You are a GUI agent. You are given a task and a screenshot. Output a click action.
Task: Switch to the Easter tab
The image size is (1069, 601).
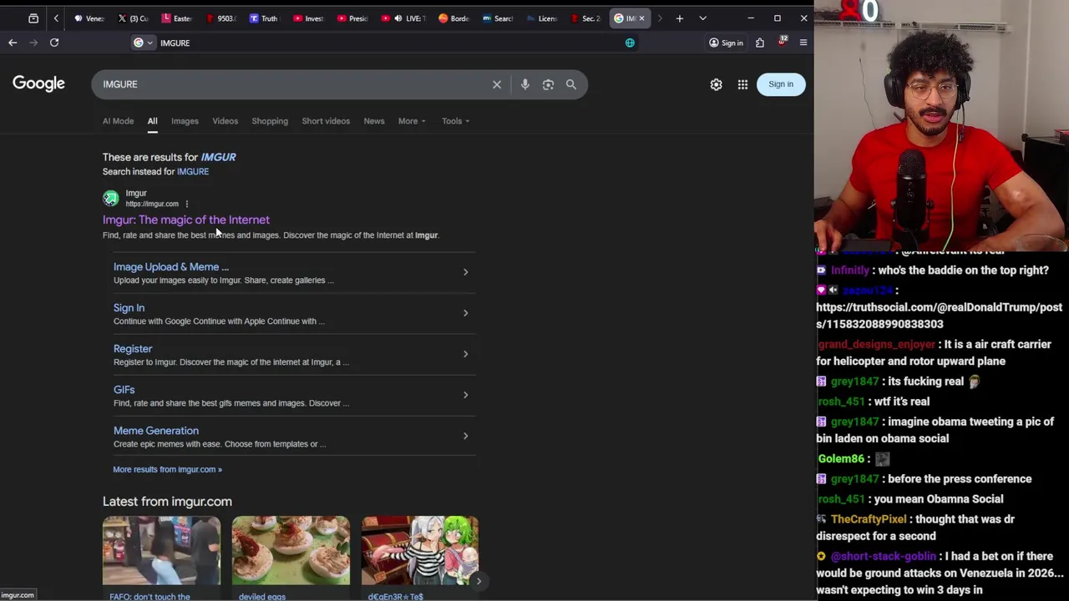[178, 18]
